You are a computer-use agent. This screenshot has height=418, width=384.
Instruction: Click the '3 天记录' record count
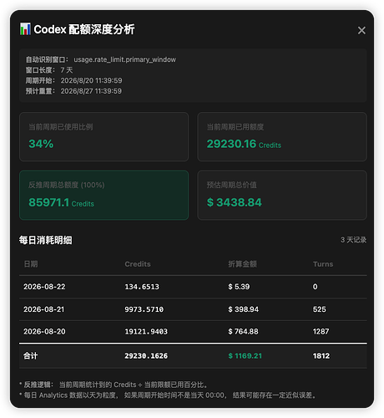click(353, 240)
